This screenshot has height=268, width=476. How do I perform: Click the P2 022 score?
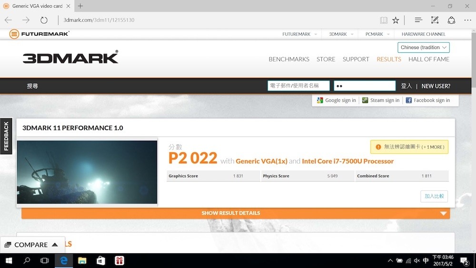(193, 158)
